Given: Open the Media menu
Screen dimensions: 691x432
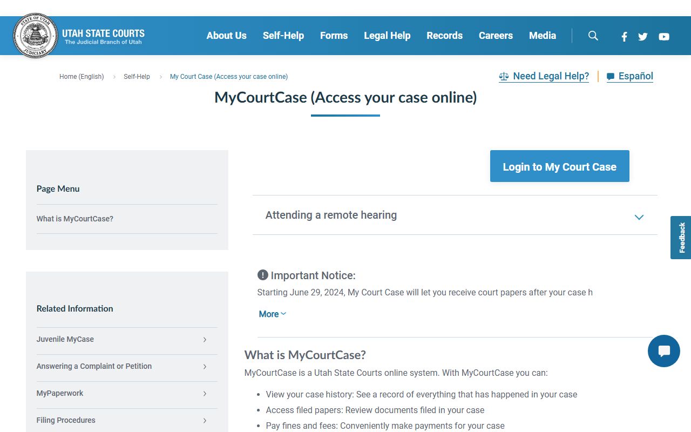Looking at the screenshot, I should 543,36.
